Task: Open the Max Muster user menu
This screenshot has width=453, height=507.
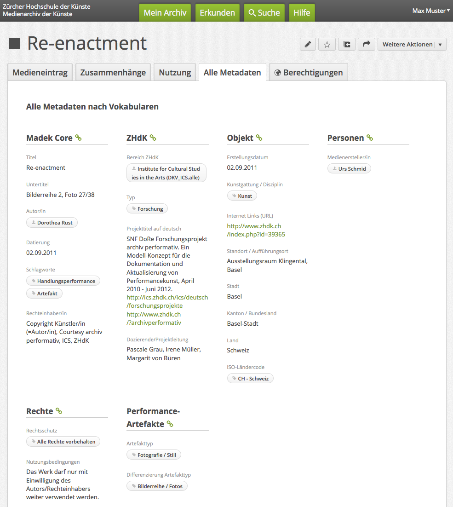Action: 431,11
